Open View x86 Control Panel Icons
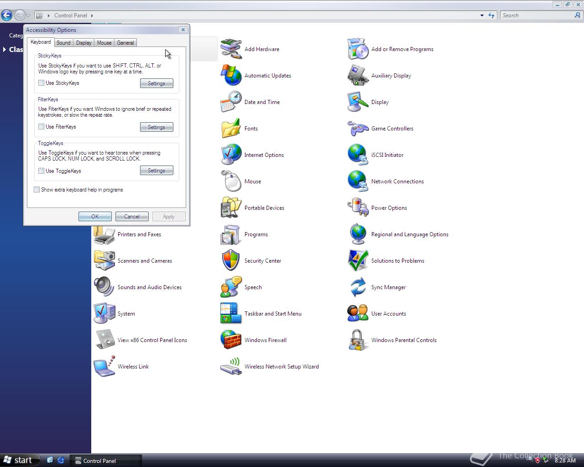This screenshot has height=467, width=584. click(104, 340)
